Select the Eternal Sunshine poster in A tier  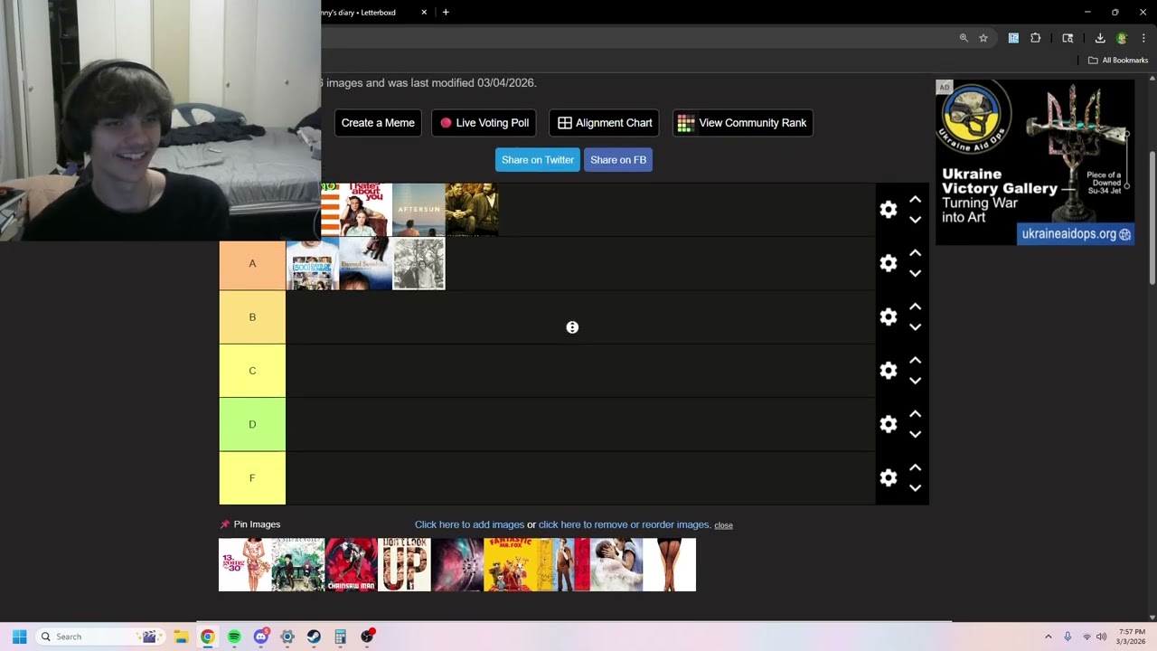click(x=366, y=263)
